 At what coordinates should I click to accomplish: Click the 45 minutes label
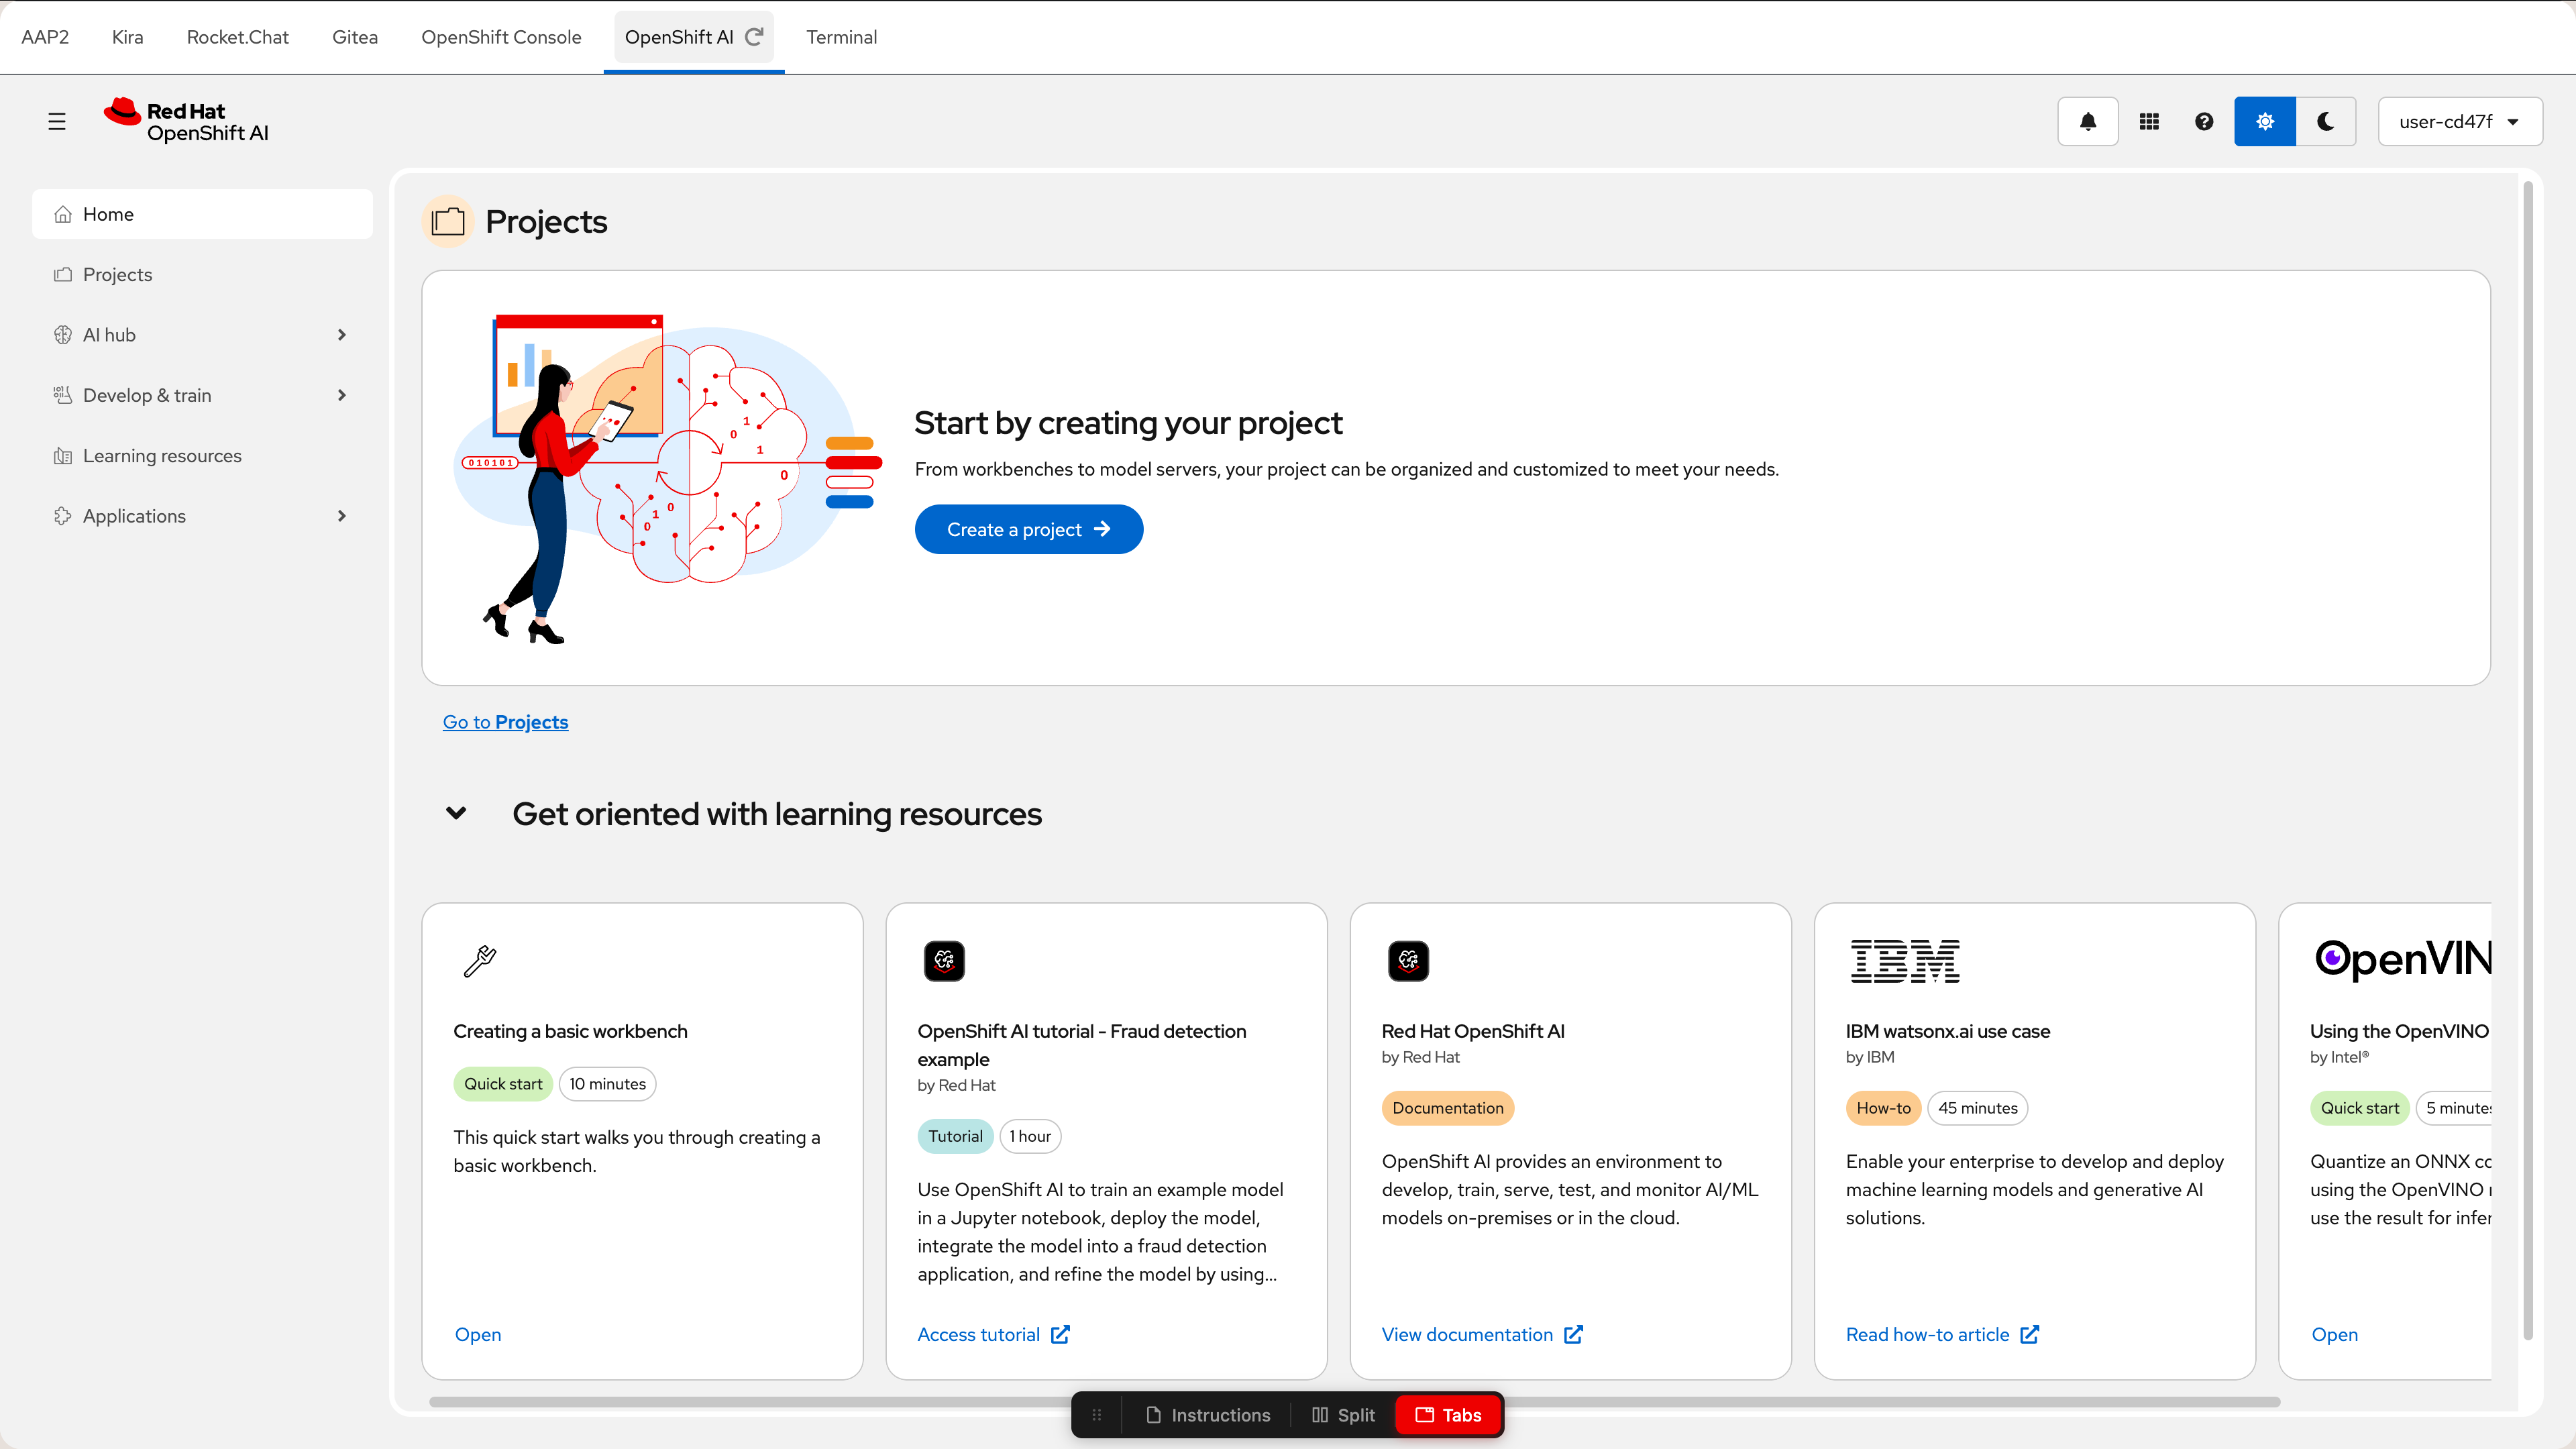tap(1977, 1108)
